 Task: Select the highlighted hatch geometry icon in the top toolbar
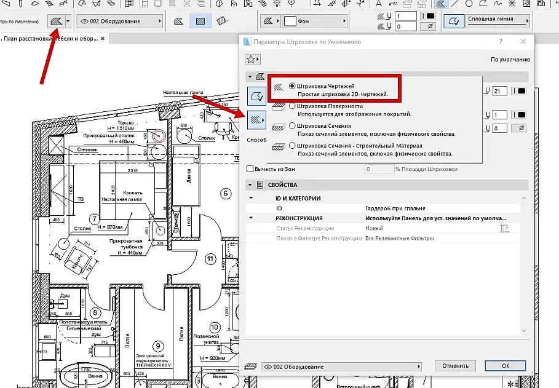coord(200,22)
